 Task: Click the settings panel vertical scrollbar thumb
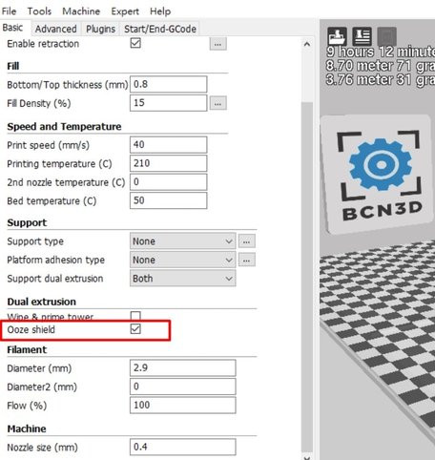pyautogui.click(x=307, y=276)
